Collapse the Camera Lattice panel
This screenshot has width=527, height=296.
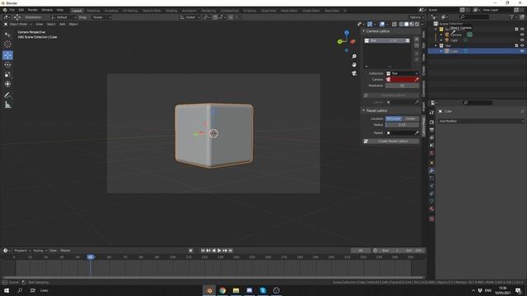pyautogui.click(x=364, y=31)
